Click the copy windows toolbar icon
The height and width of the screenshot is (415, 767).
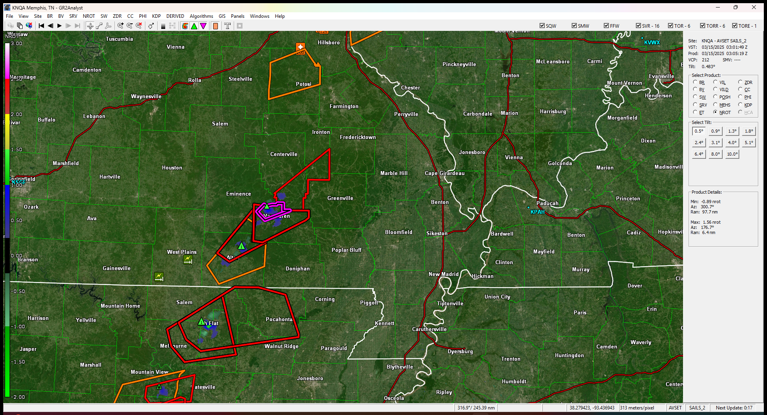click(20, 26)
